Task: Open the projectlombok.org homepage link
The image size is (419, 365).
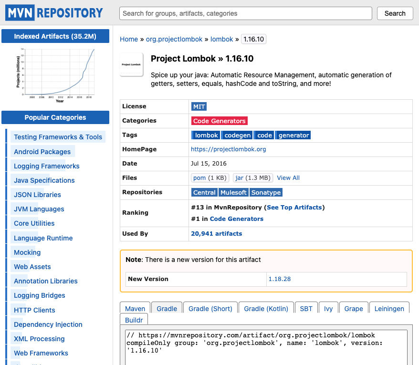Action: (229, 149)
